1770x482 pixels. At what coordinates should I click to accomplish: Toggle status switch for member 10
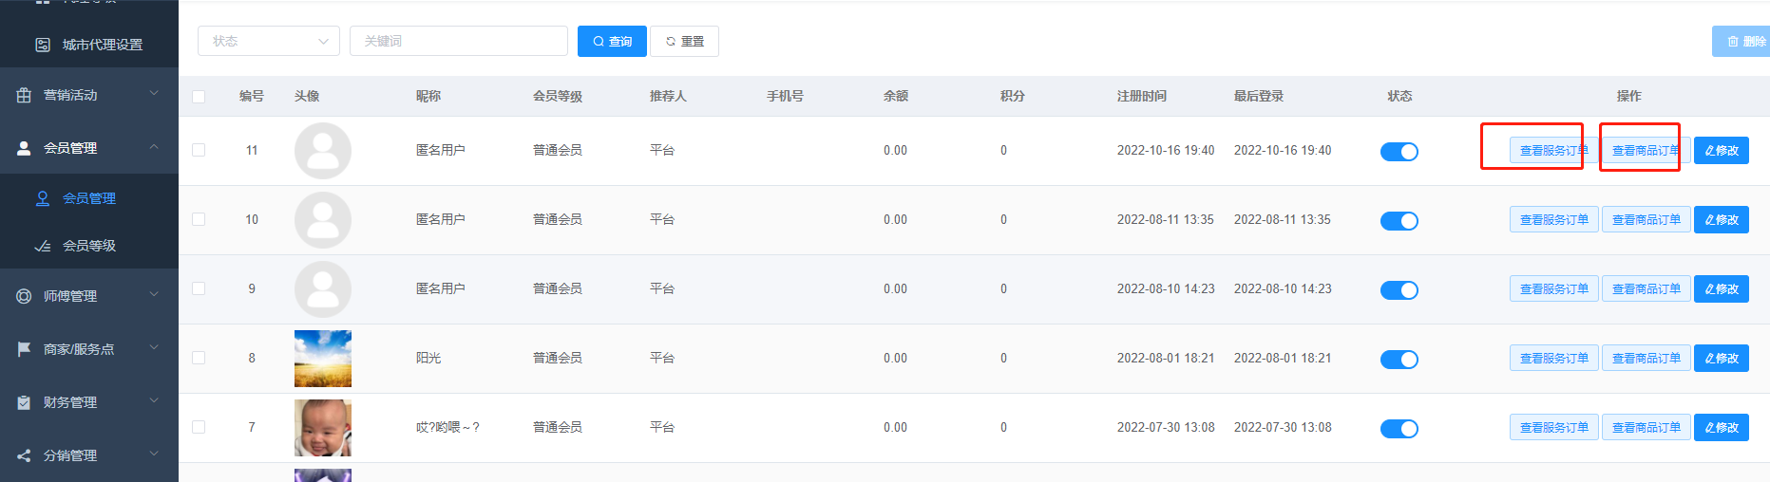[x=1399, y=221]
